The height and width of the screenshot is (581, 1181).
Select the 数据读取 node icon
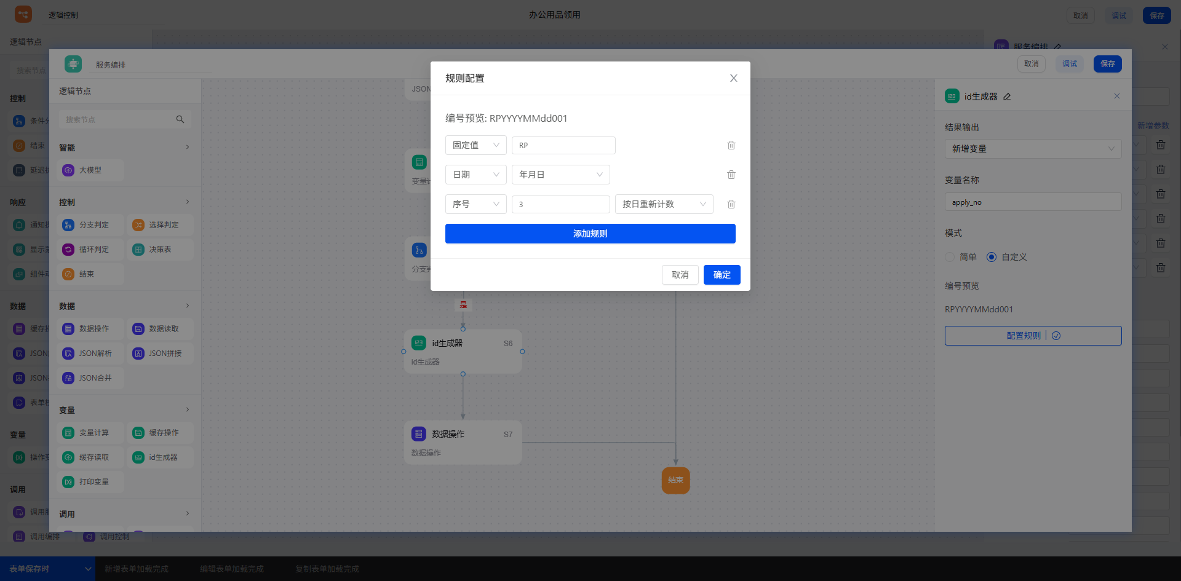click(138, 329)
